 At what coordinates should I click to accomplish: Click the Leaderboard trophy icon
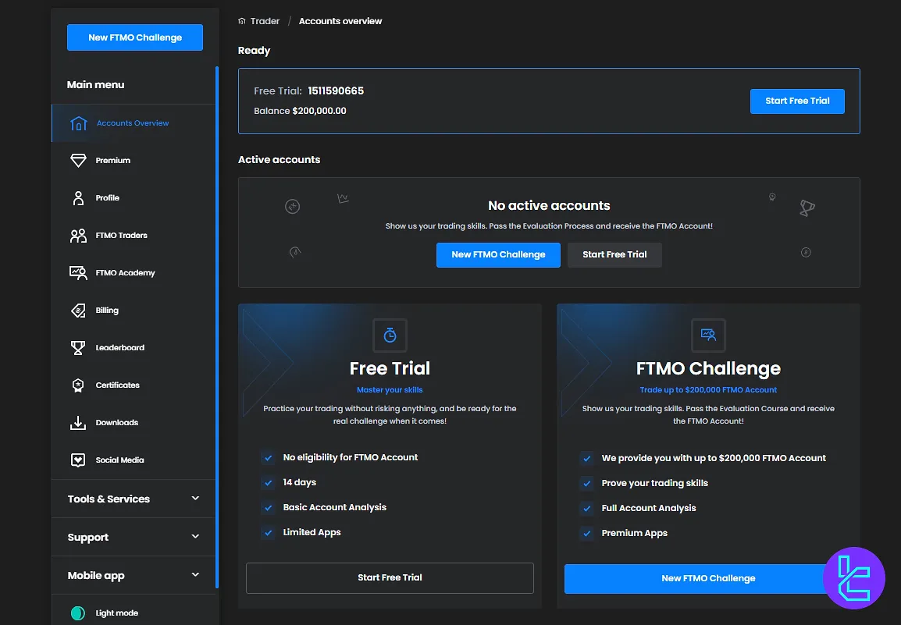coord(78,348)
